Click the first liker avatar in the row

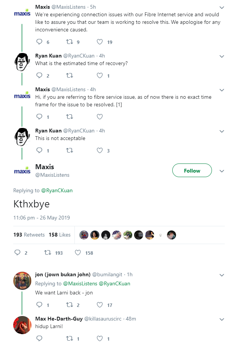point(84,235)
